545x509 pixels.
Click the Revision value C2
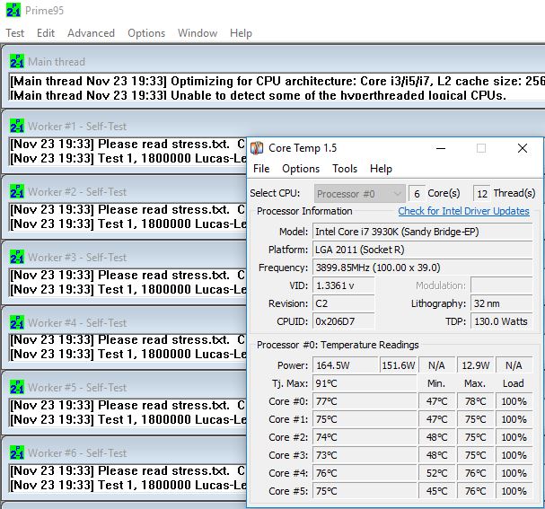coord(344,303)
